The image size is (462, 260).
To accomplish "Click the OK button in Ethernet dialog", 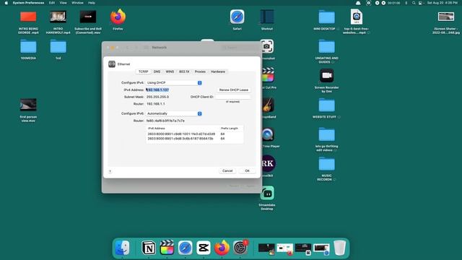I will pyautogui.click(x=247, y=171).
